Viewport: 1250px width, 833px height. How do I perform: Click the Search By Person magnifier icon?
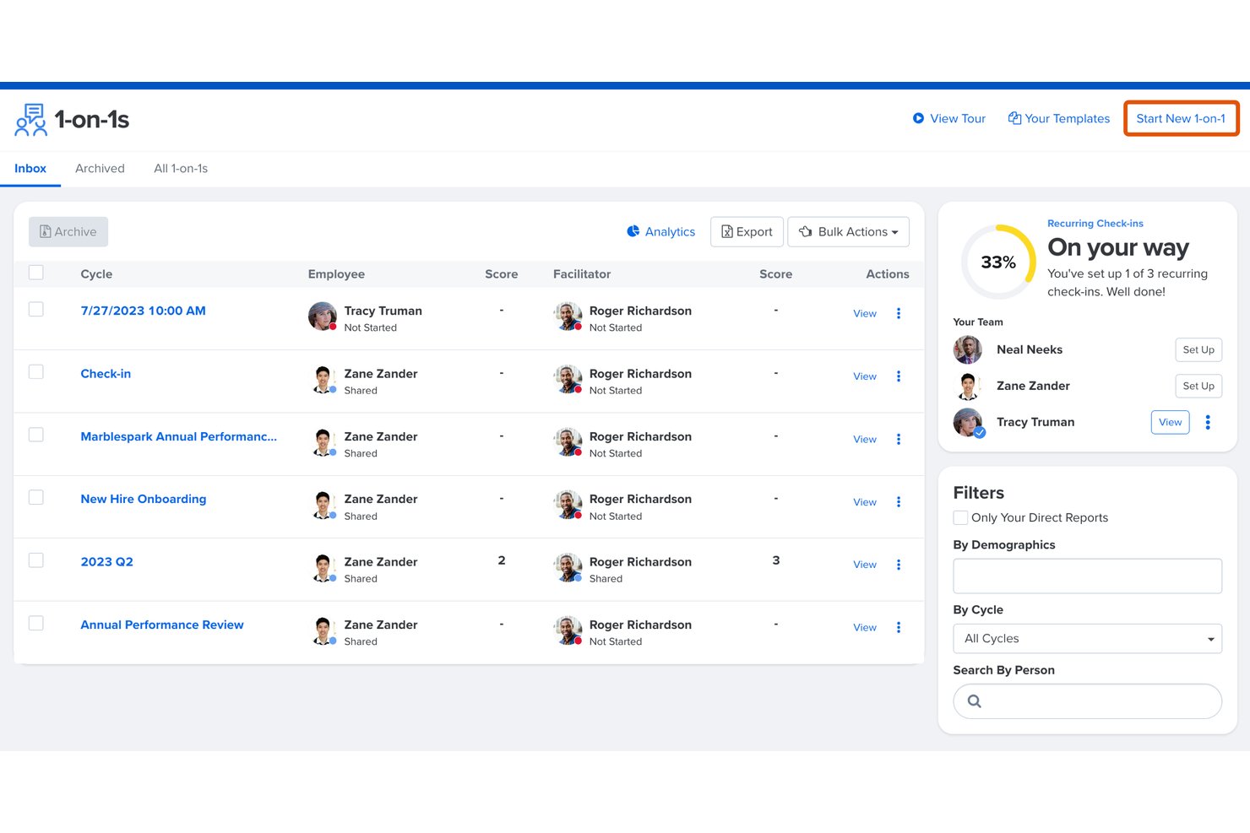(974, 701)
